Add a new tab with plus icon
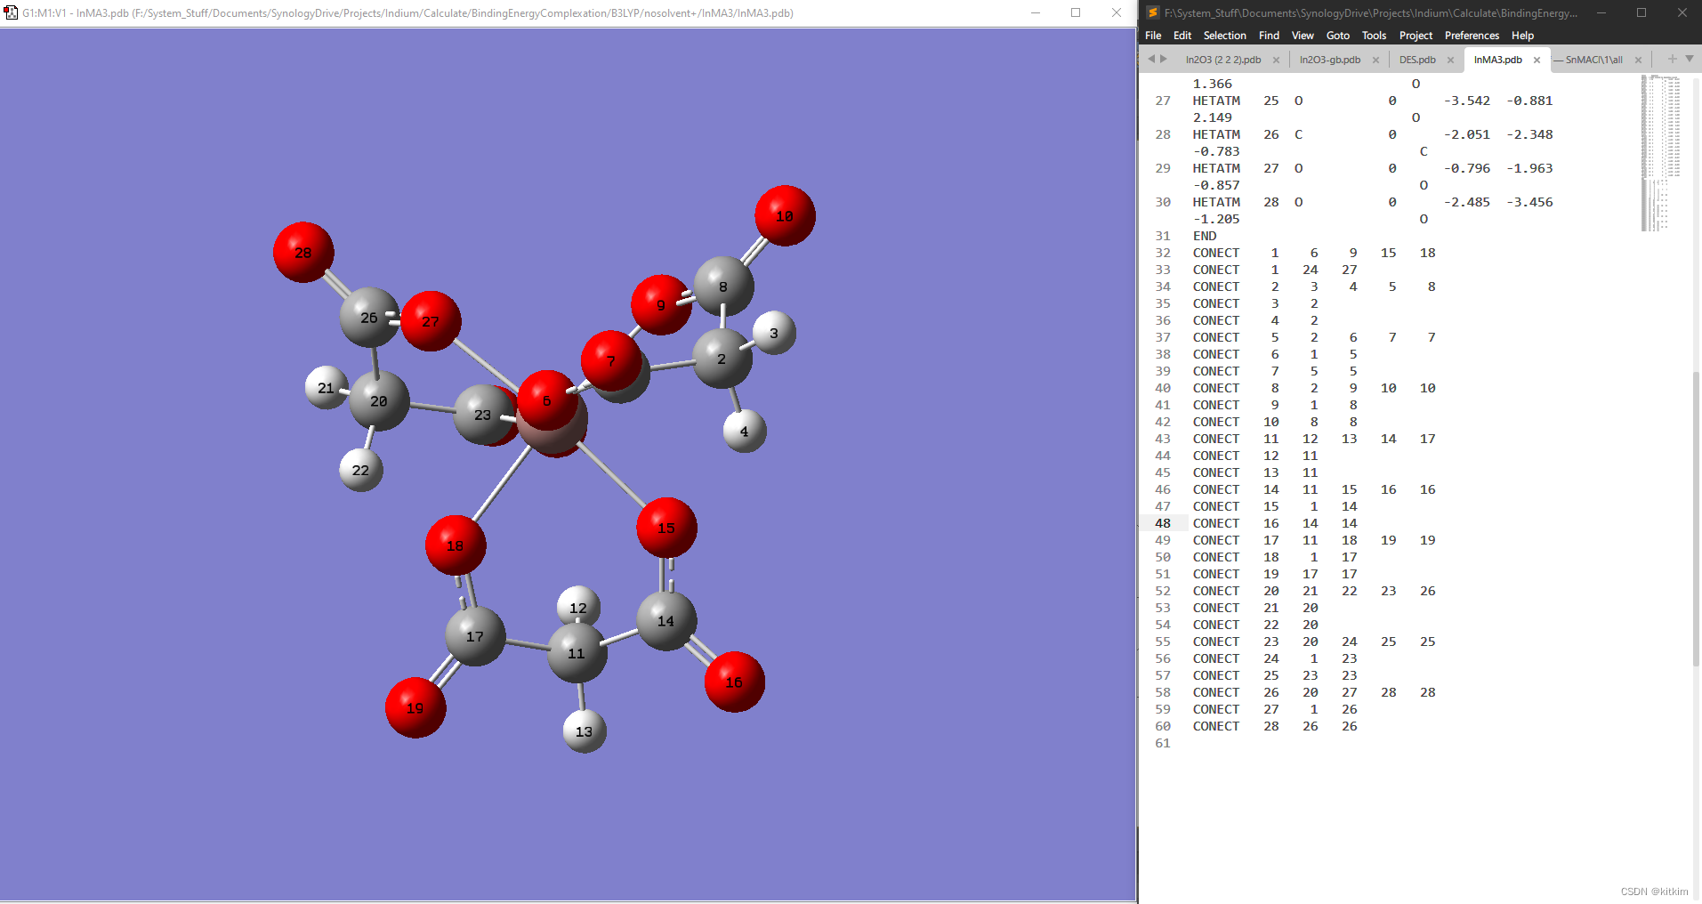Screen dimensions: 1702x904 point(1672,59)
